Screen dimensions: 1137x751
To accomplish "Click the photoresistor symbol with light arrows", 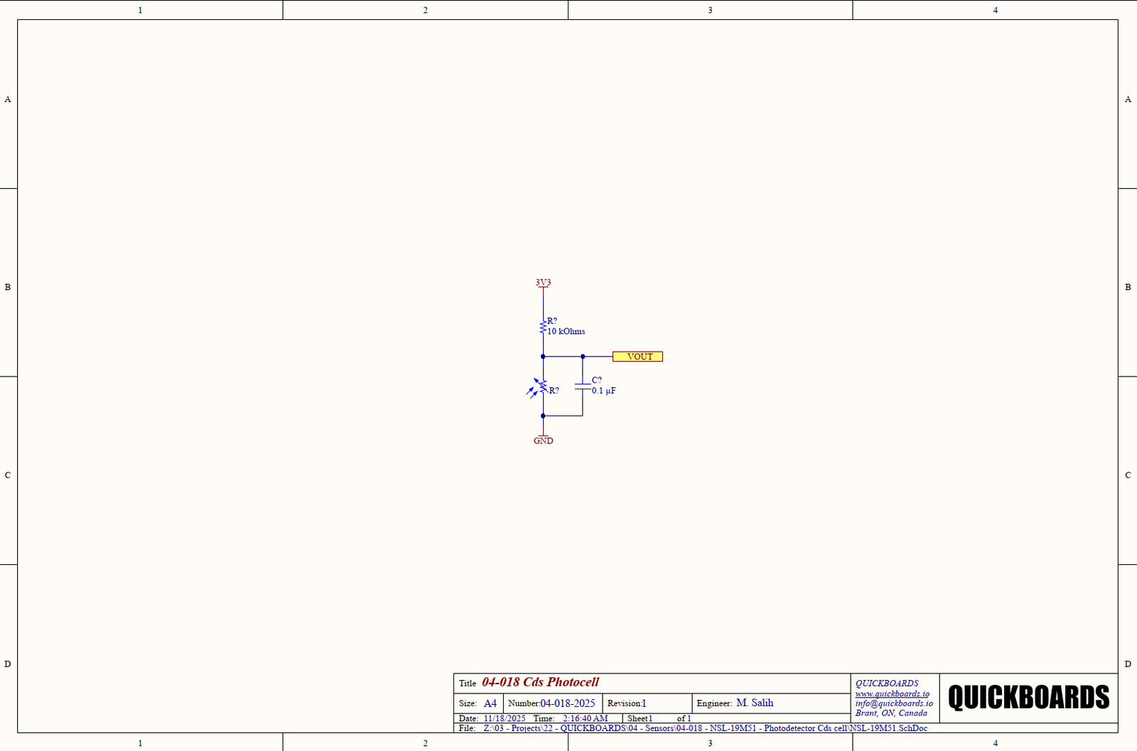I will click(541, 388).
